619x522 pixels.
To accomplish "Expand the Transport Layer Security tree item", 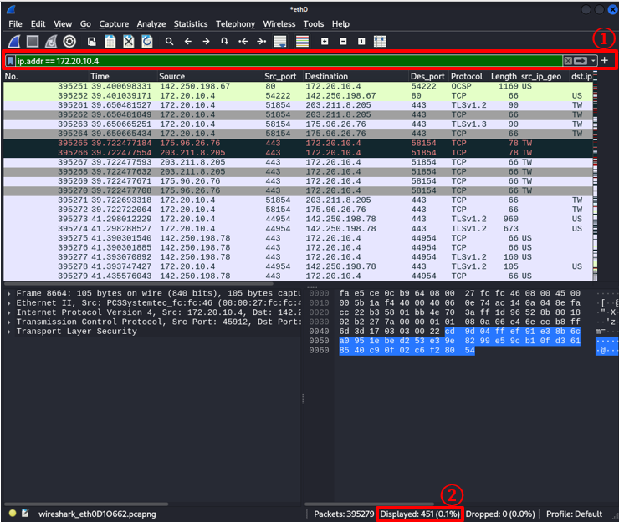I will (9, 332).
